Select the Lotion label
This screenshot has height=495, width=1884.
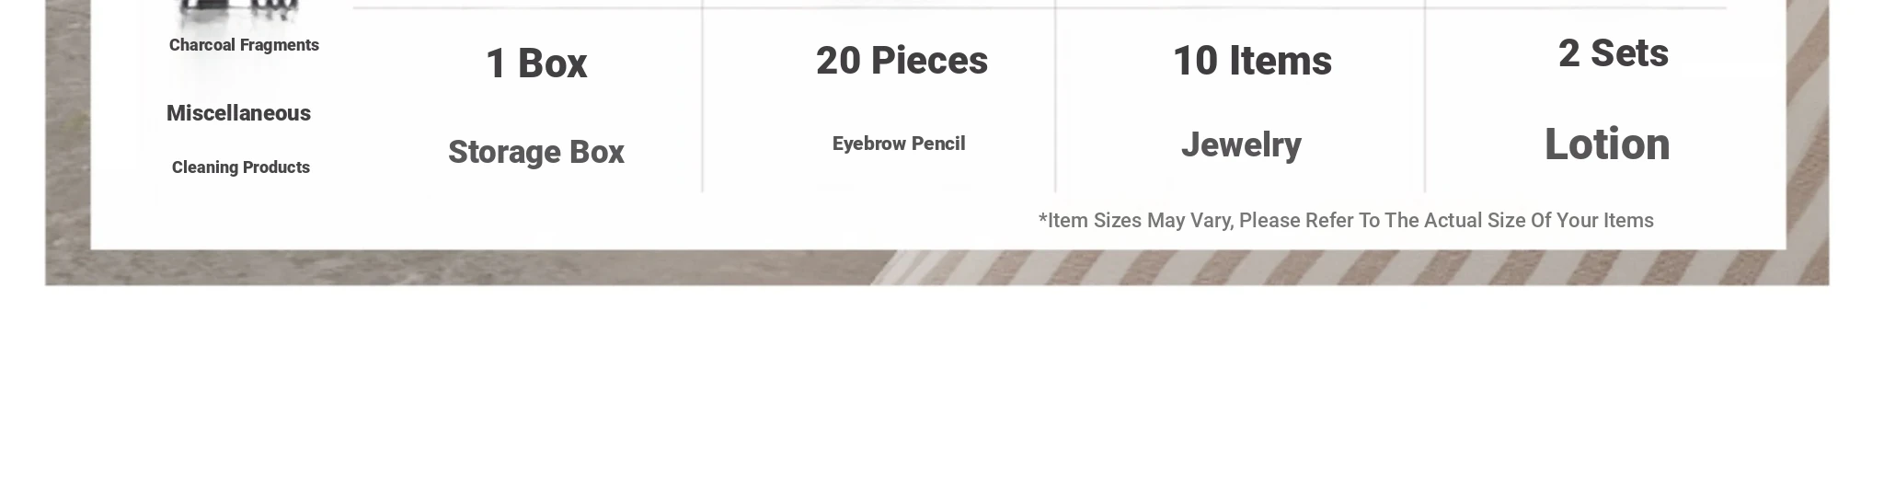tap(1607, 144)
